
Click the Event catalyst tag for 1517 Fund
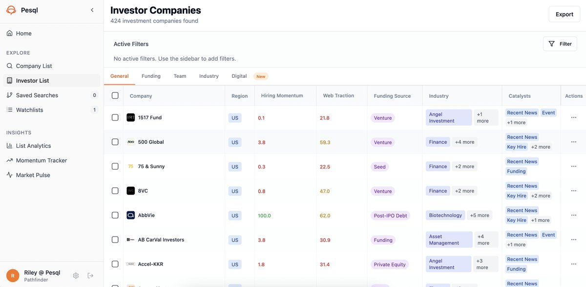pyautogui.click(x=548, y=112)
